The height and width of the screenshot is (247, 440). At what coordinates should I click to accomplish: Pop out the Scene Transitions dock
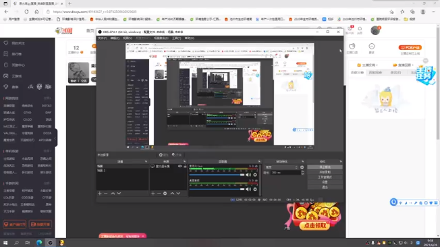(x=302, y=162)
